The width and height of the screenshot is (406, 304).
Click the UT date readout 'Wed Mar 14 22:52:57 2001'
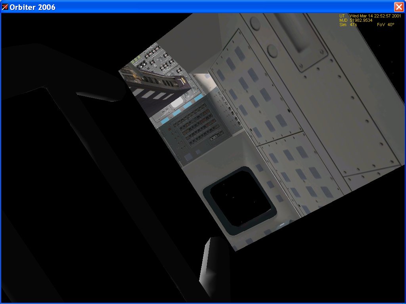[x=375, y=16]
